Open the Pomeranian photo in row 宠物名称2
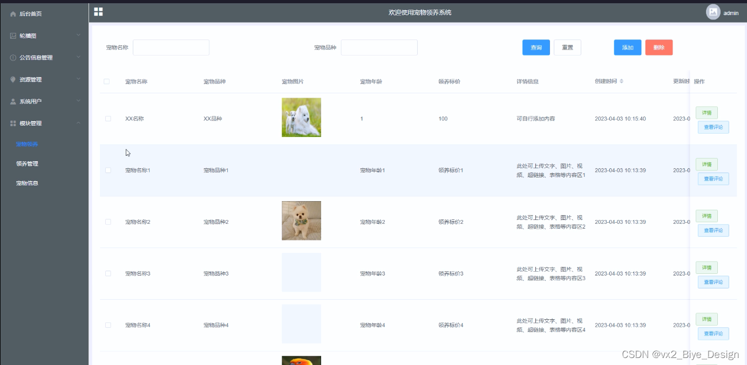This screenshot has width=747, height=365. (x=301, y=221)
